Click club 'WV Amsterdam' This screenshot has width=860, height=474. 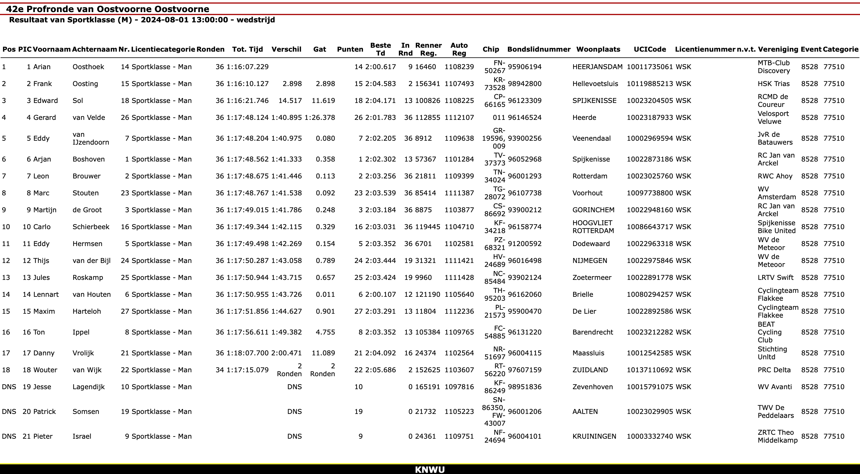click(777, 193)
